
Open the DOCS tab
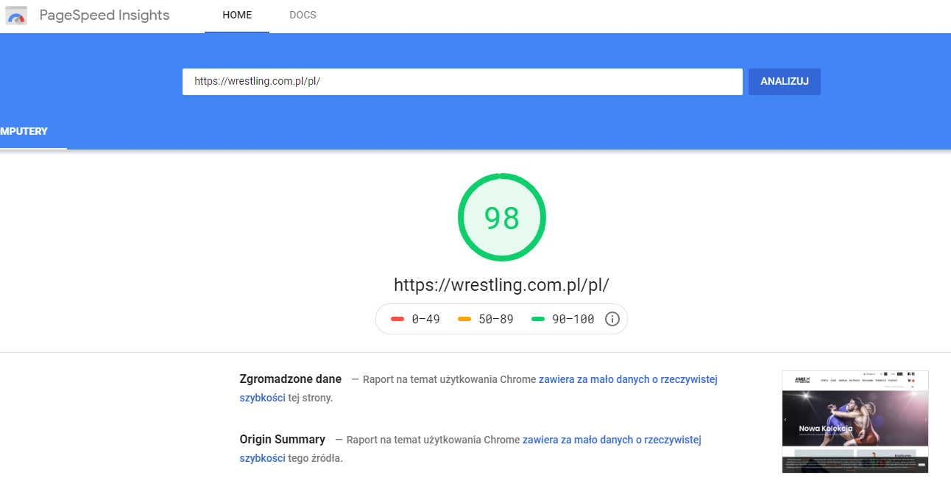coord(303,15)
